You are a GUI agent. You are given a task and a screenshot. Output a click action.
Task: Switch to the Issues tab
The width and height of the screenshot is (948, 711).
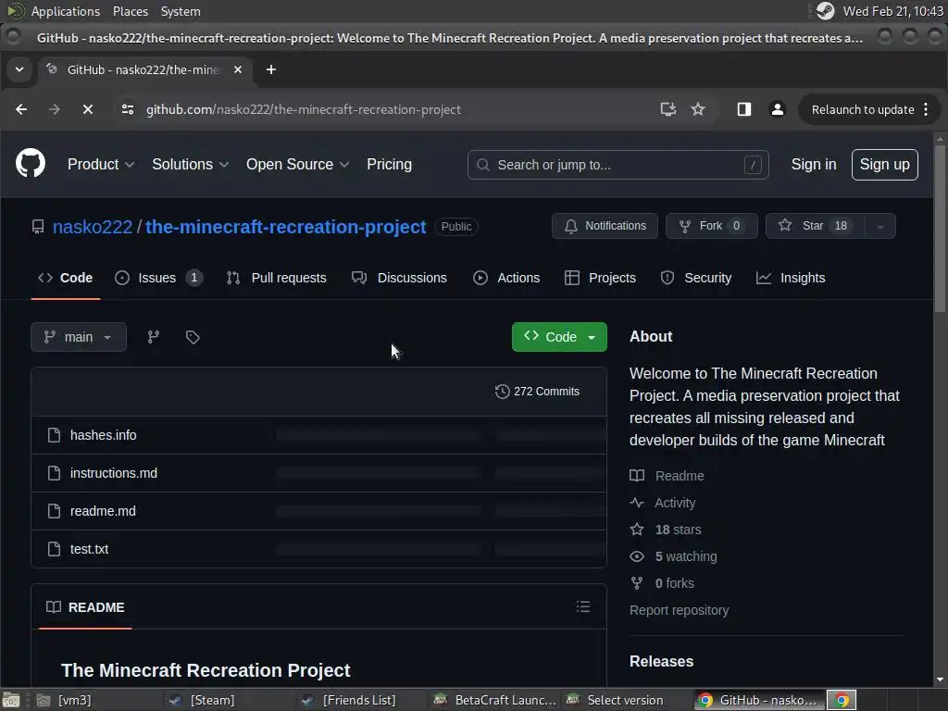(158, 278)
